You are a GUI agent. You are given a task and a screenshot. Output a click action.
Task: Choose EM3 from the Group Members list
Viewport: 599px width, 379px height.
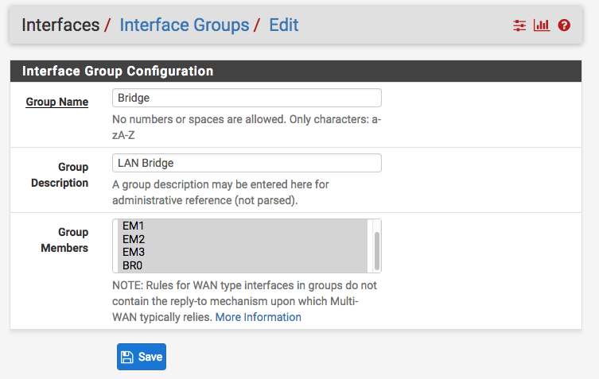[x=134, y=252]
